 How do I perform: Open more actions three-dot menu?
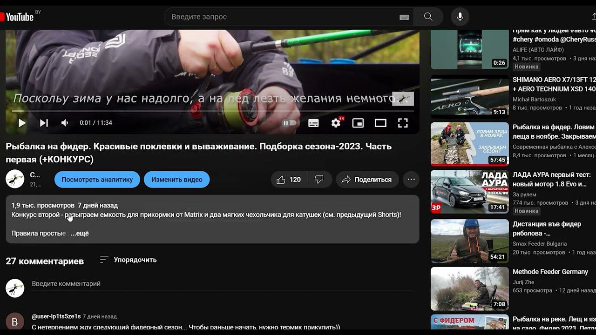(x=411, y=180)
